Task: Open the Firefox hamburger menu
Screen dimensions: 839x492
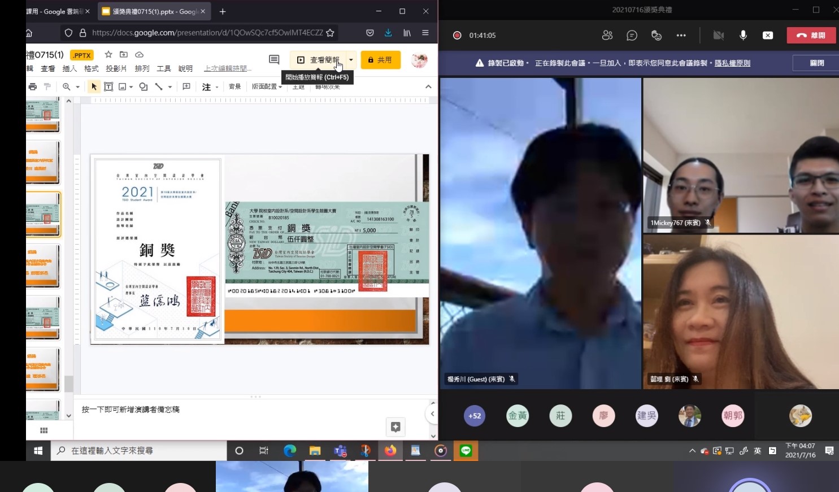Action: pyautogui.click(x=425, y=33)
